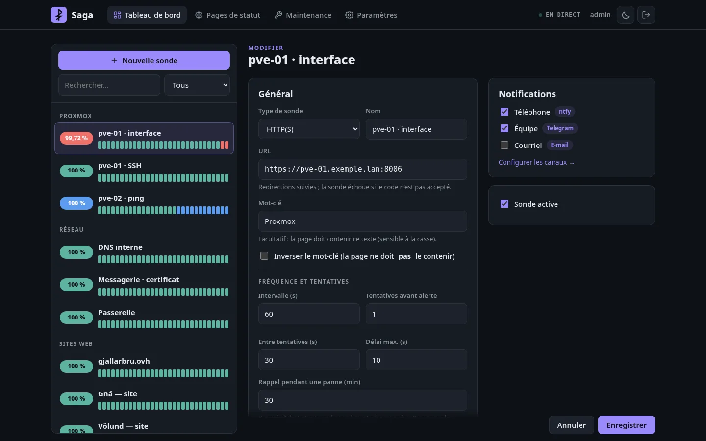Click the Tentatives avant alerte field
The height and width of the screenshot is (441, 706).
416,314
